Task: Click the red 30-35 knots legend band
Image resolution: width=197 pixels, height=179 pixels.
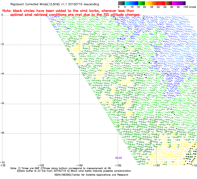Action: (x=162, y=3)
